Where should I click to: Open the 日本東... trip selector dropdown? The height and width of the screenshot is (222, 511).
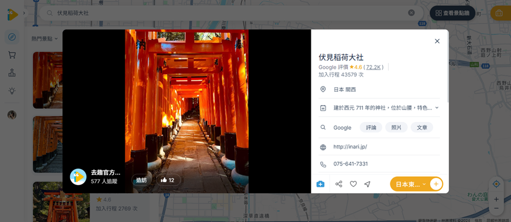tap(410, 184)
